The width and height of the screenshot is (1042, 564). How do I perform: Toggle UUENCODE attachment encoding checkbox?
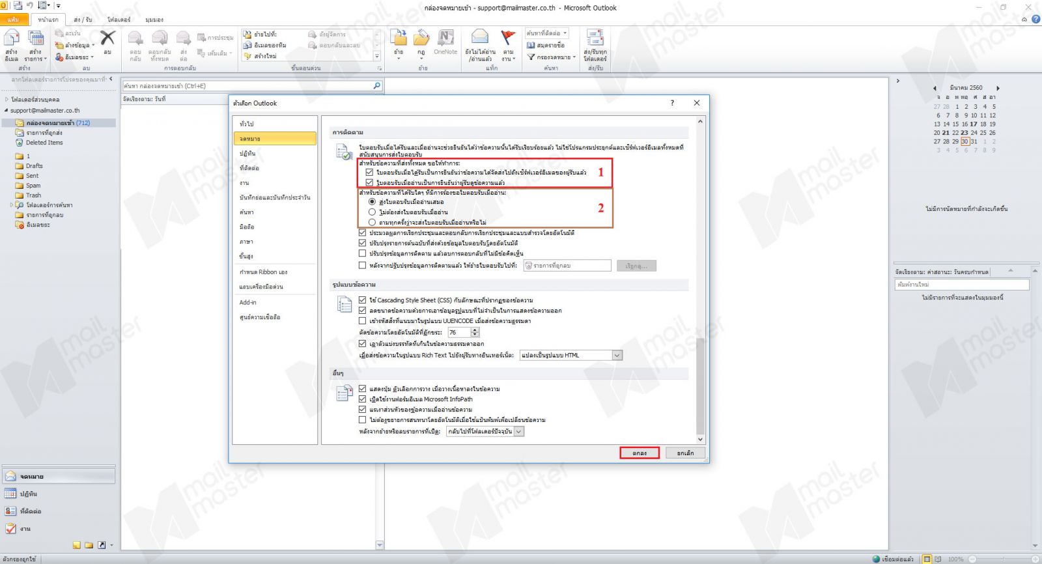[362, 321]
